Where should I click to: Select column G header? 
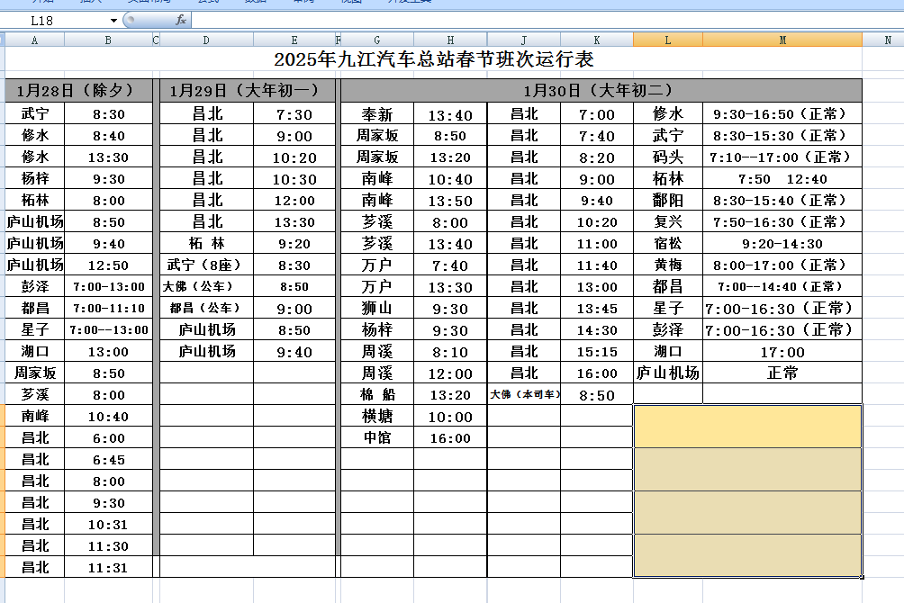377,40
